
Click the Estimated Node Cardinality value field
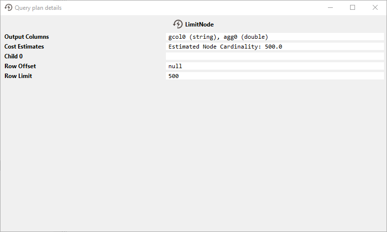point(225,47)
